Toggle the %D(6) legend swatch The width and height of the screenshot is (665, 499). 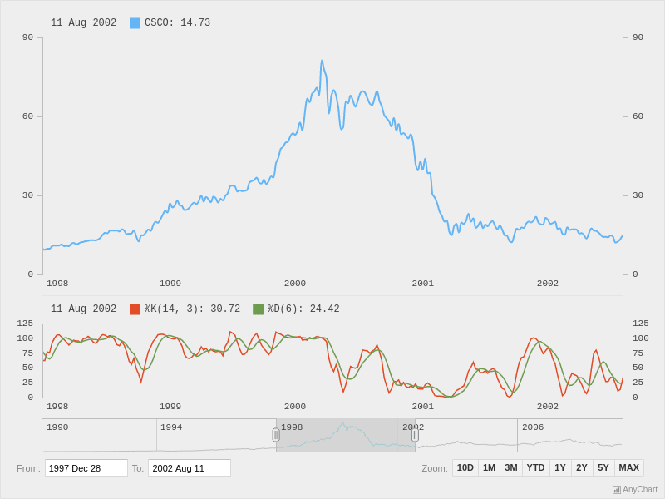point(258,309)
